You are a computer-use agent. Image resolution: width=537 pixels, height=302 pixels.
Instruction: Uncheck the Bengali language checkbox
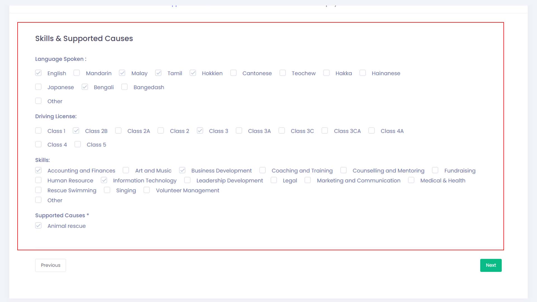click(x=85, y=87)
